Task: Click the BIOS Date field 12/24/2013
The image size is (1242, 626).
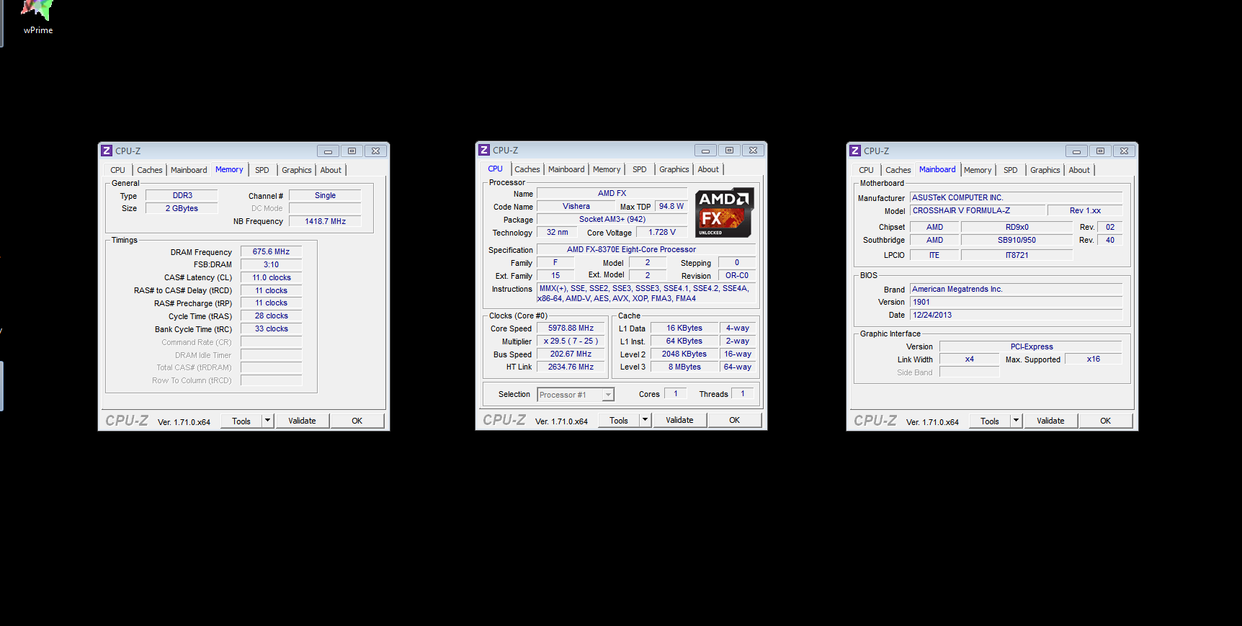Action: tap(1016, 315)
